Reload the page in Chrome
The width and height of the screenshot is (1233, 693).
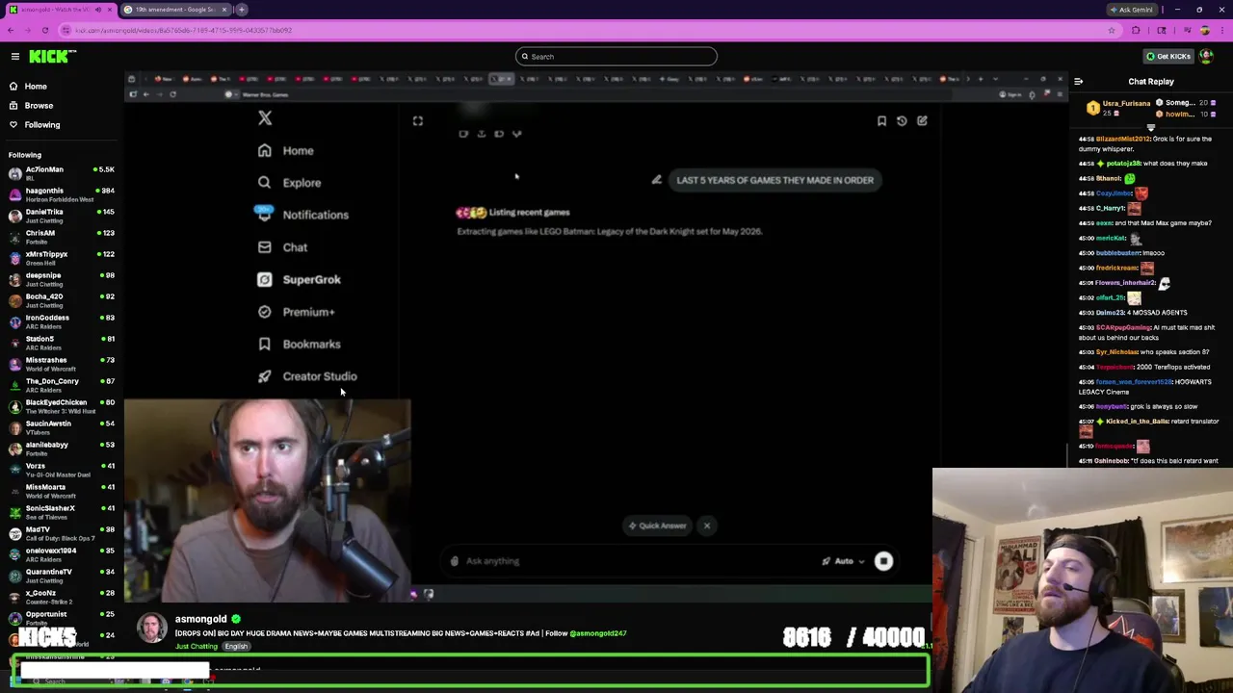point(45,30)
